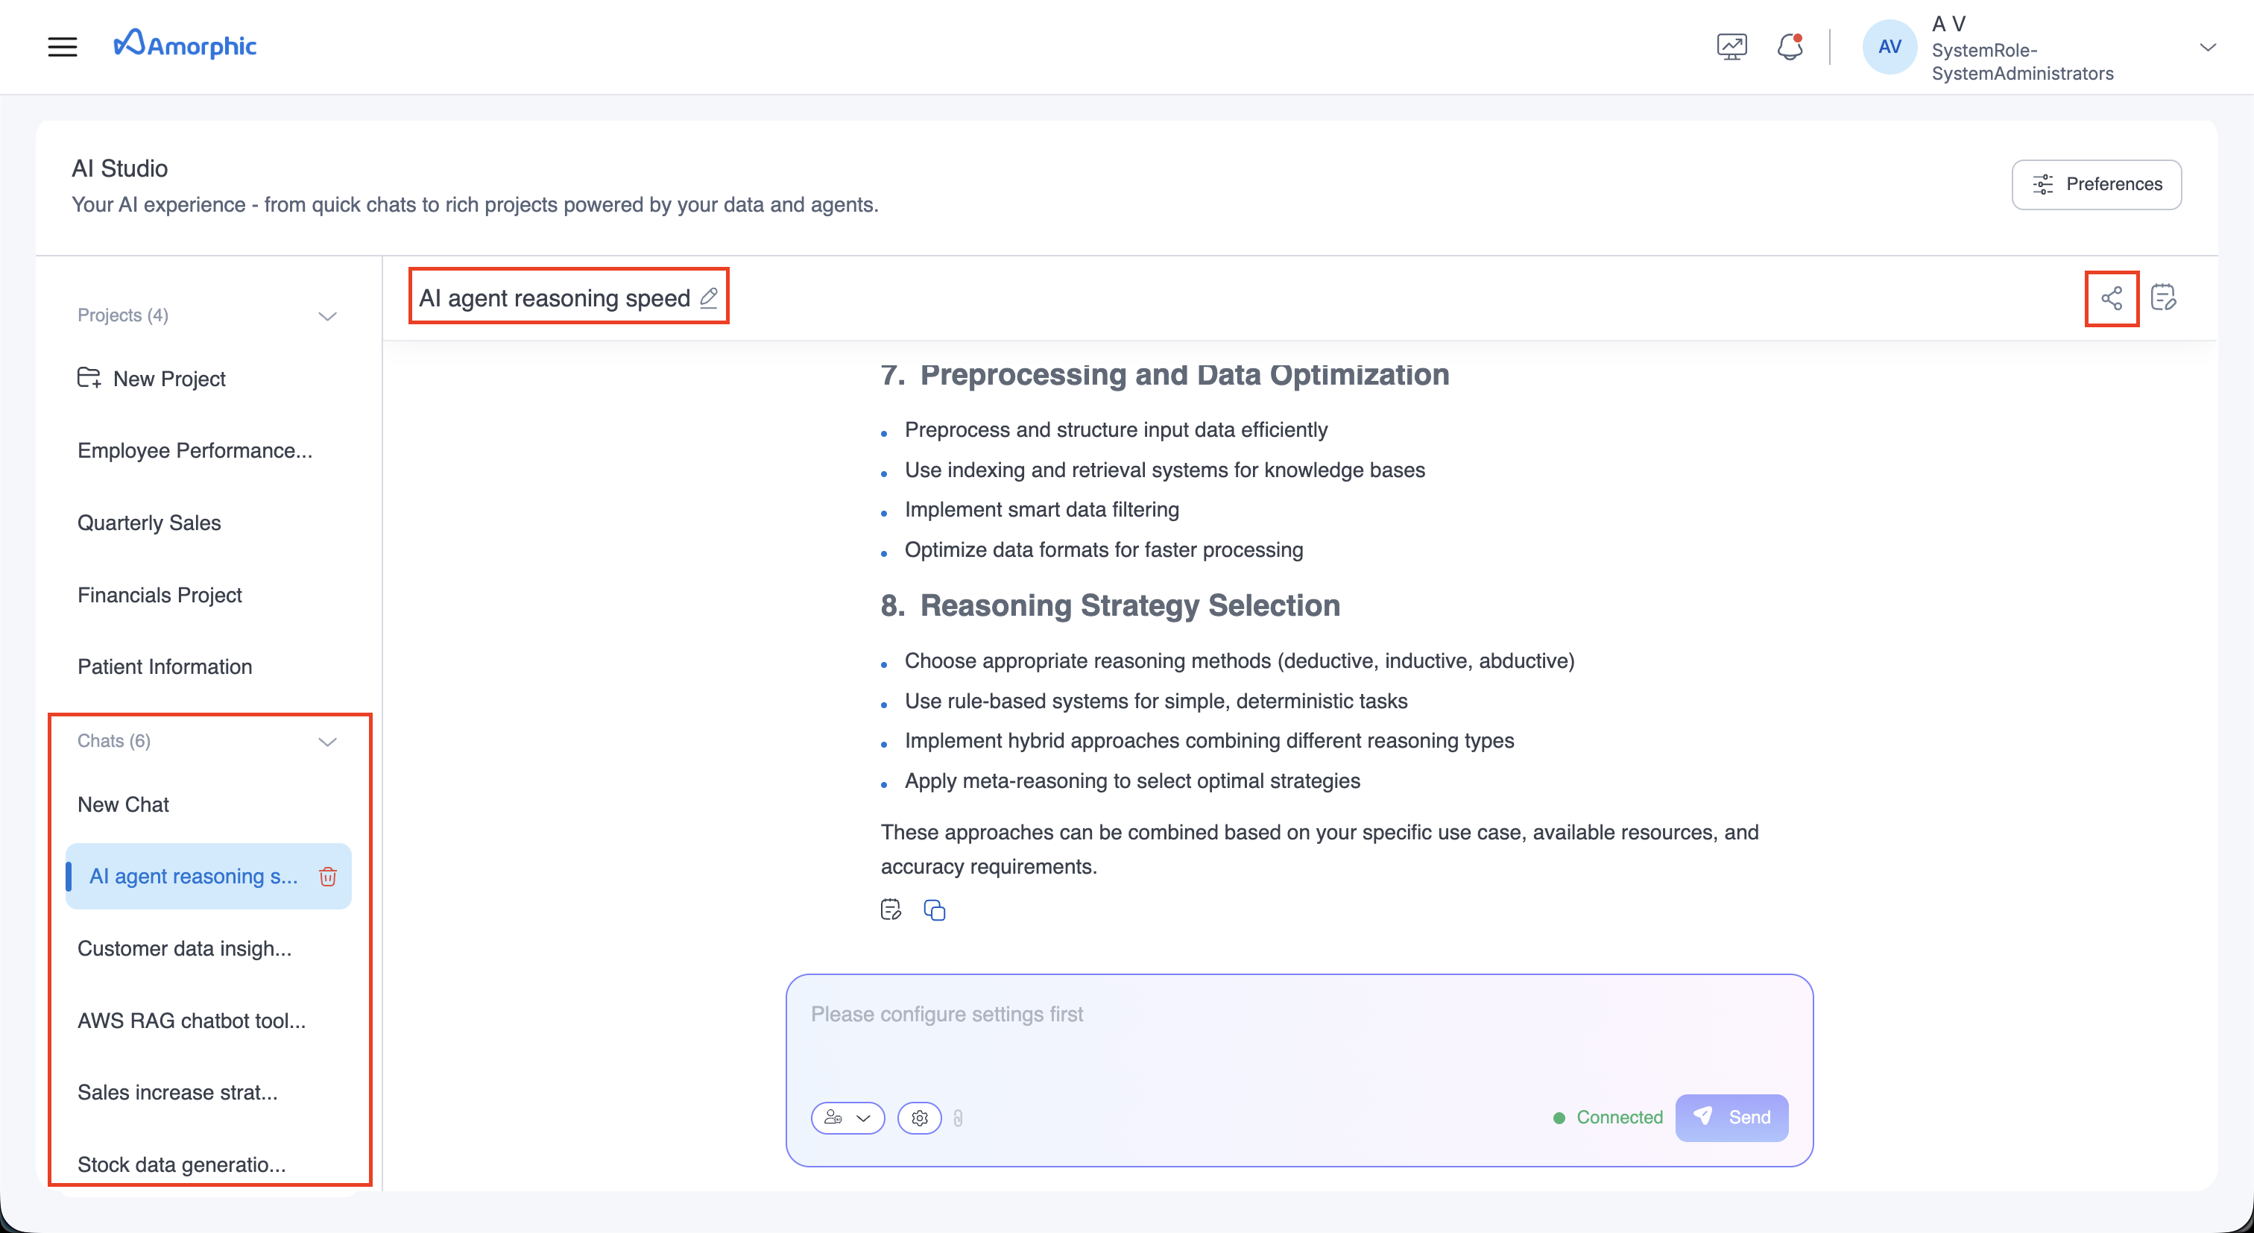Screen dimensions: 2254x1233
Task: Copy the assistant's reasoning response
Action: tap(935, 910)
